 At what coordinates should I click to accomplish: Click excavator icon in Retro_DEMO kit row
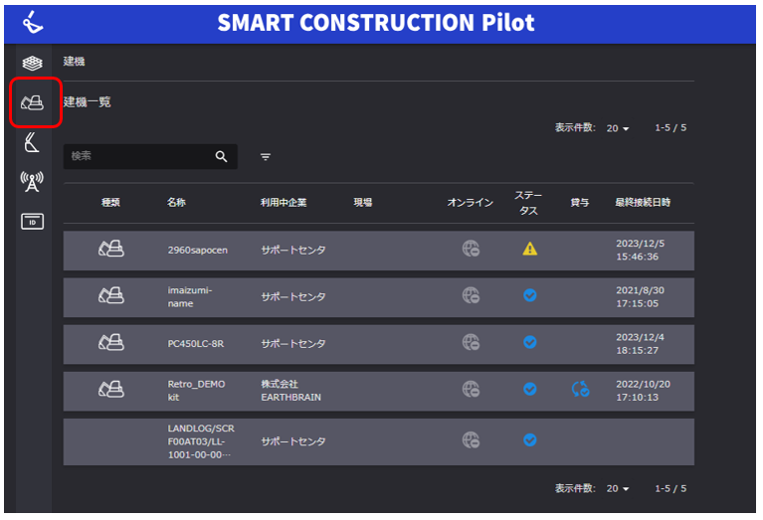pyautogui.click(x=111, y=389)
